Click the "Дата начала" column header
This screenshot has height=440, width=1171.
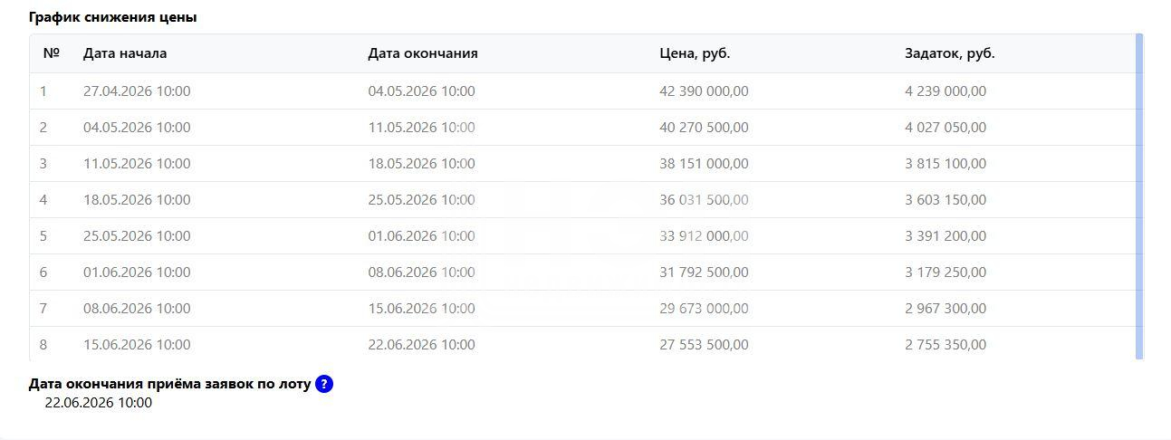tap(125, 53)
